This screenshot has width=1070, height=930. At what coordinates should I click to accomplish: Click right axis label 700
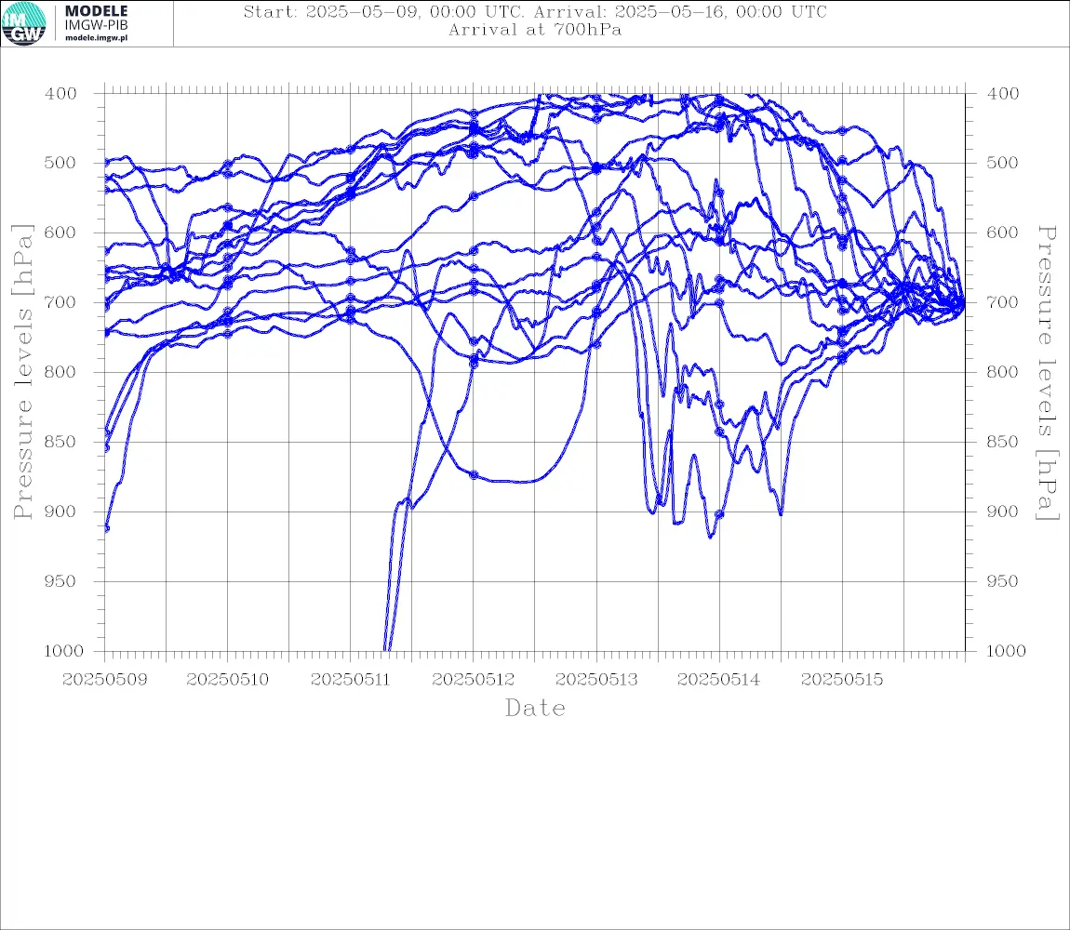point(1002,302)
